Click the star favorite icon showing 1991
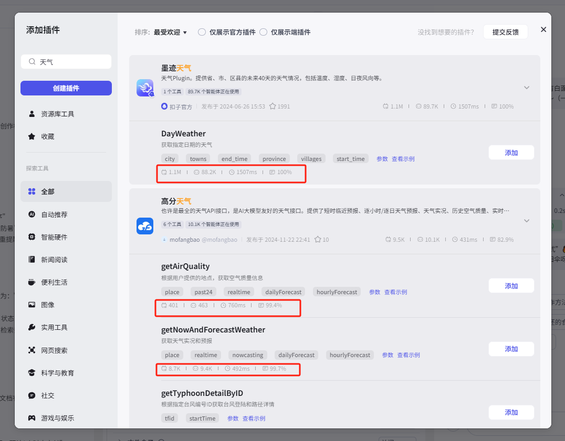This screenshot has height=441, width=565. pyautogui.click(x=273, y=106)
